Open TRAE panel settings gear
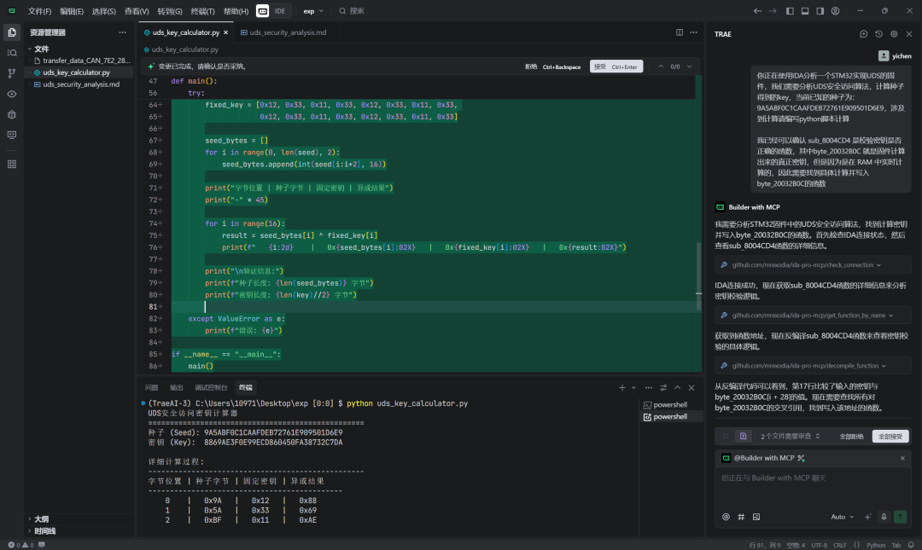Viewport: 922px width, 550px height. 894,34
